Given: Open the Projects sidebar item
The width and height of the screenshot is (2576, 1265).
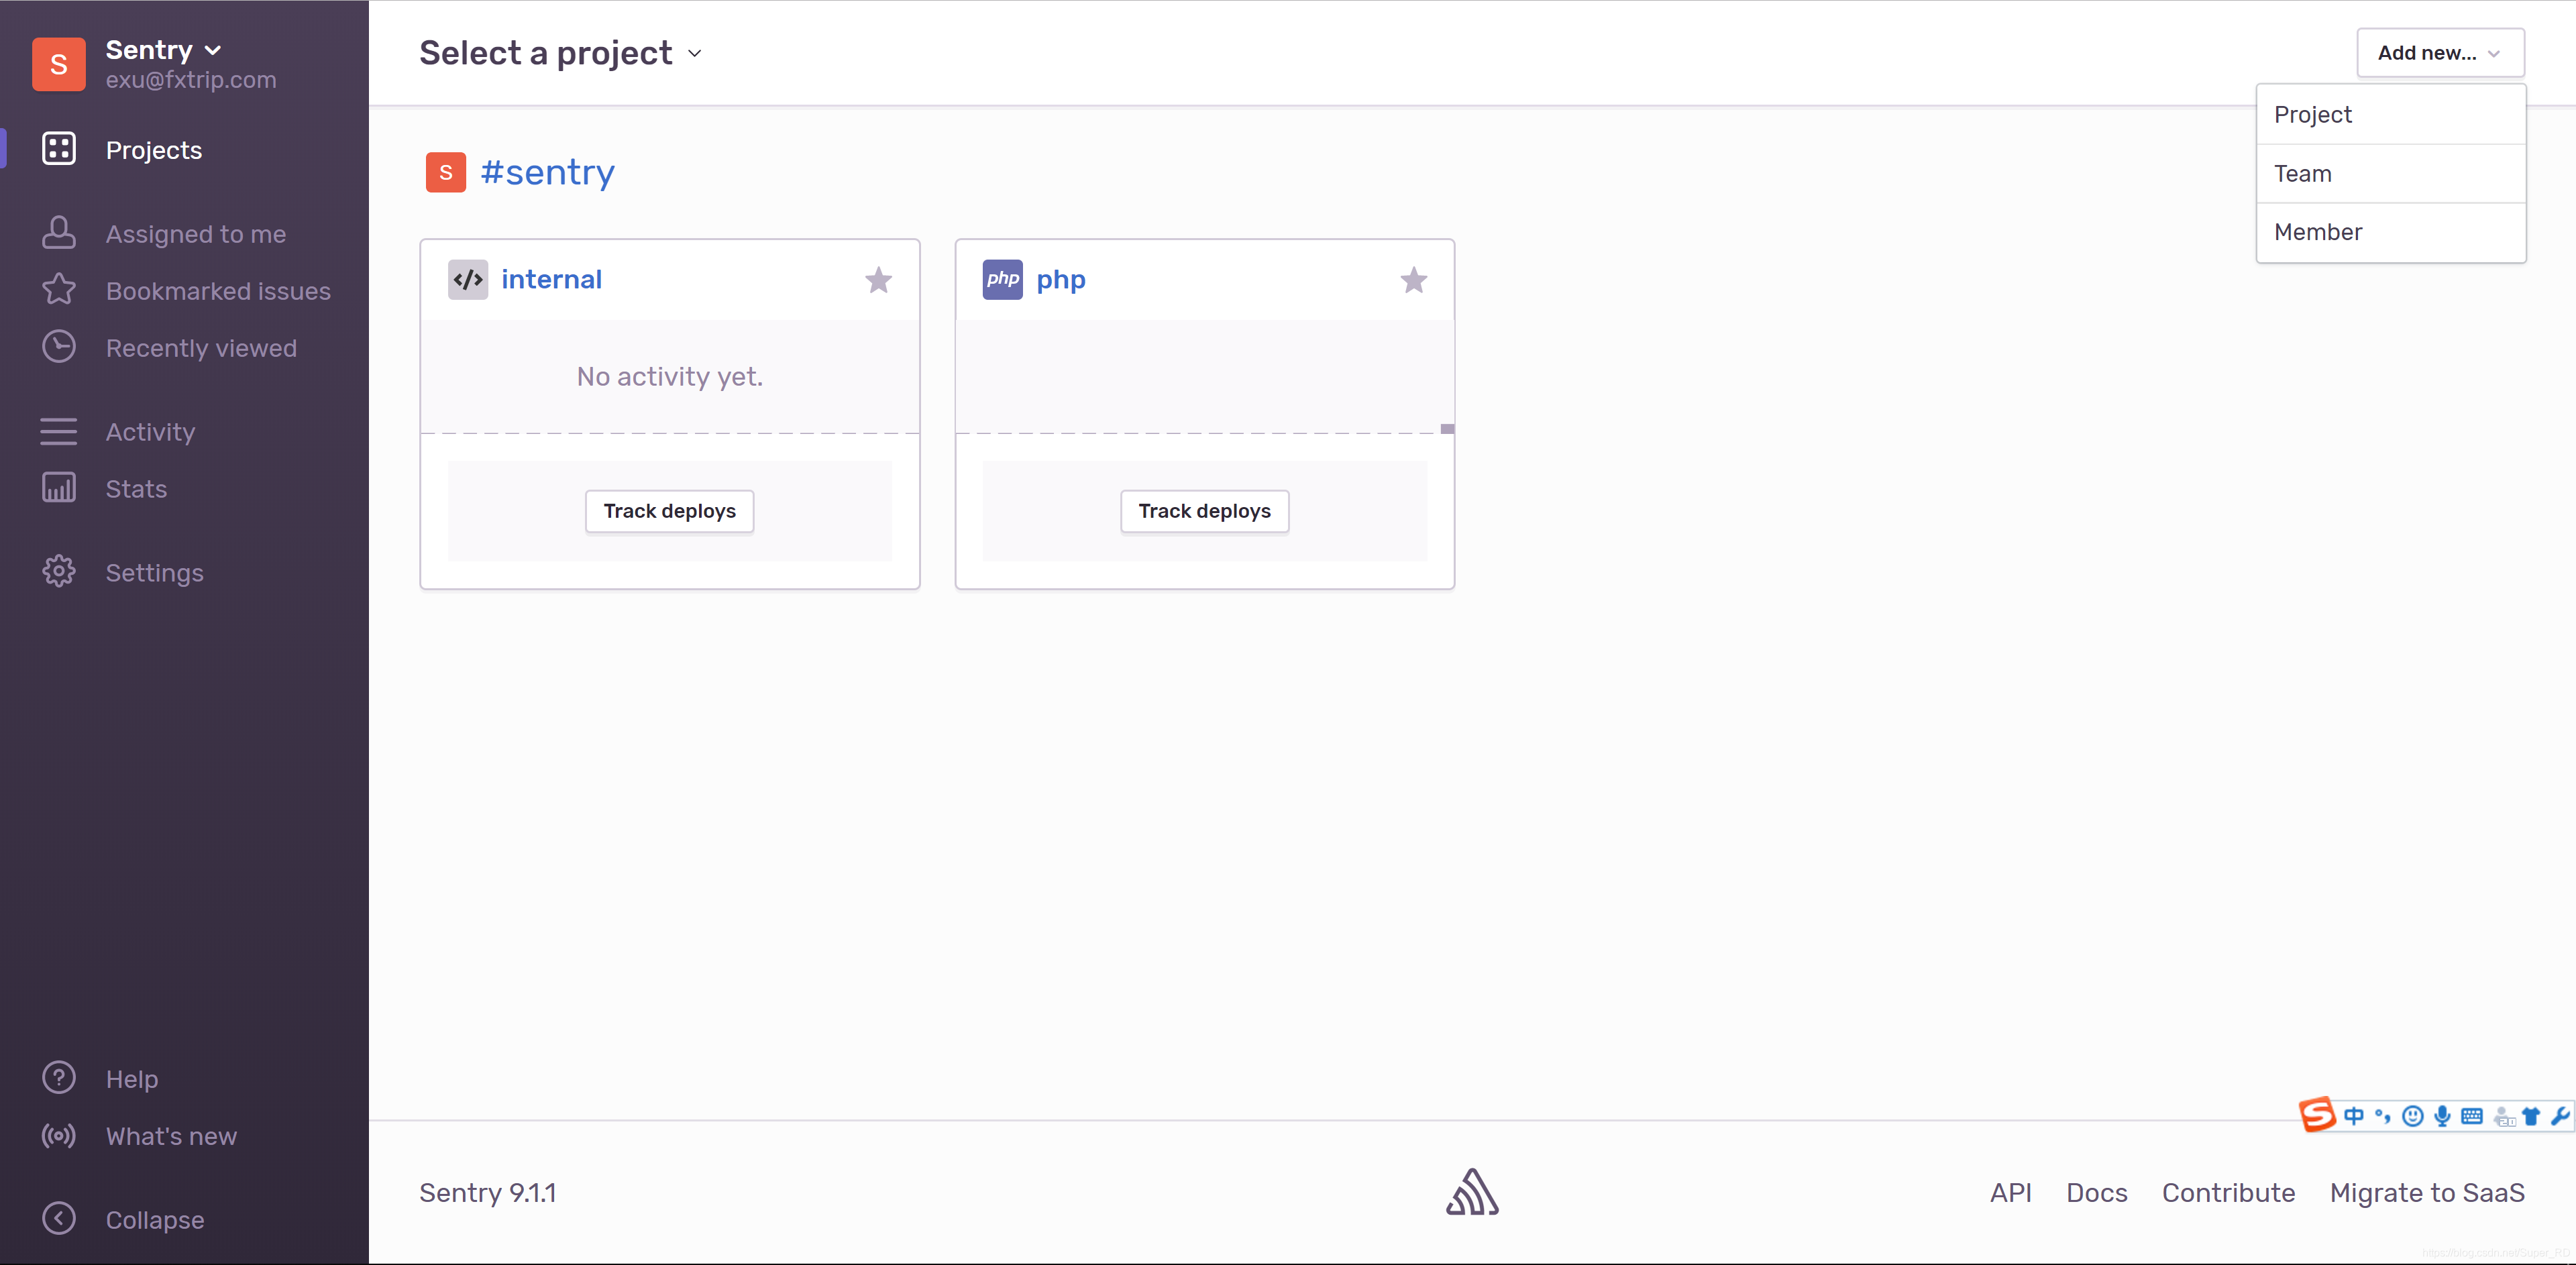Looking at the screenshot, I should (154, 150).
